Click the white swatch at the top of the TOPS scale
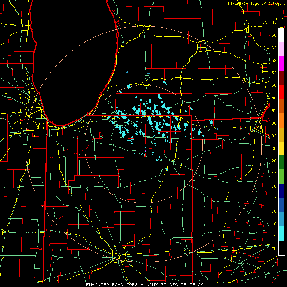Image resolution: width=287 pixels, height=287 pixels. pos(282,35)
